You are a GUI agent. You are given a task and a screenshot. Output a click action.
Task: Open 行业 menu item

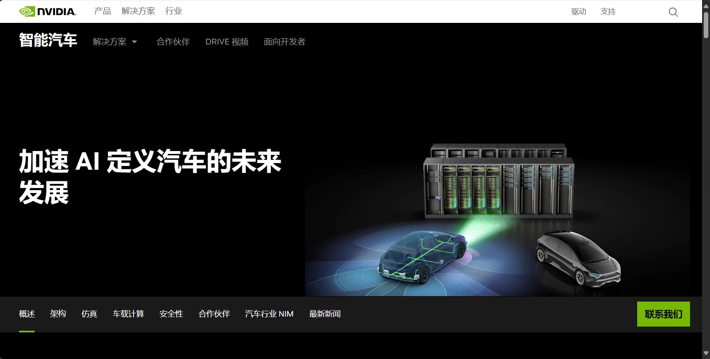[x=174, y=11]
